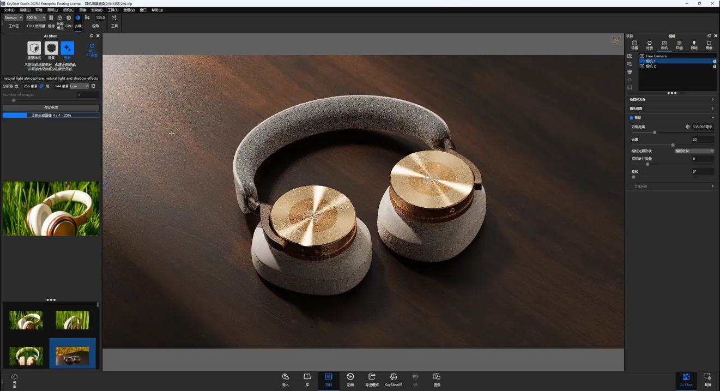This screenshot has width=720, height=391.
Task: Switch to the 材质 (Material) tab
Action: (x=649, y=45)
